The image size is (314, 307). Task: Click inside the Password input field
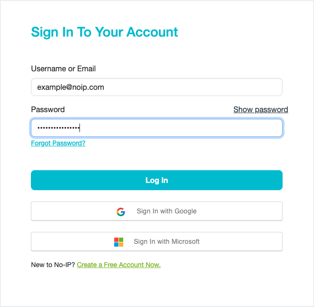click(x=157, y=128)
